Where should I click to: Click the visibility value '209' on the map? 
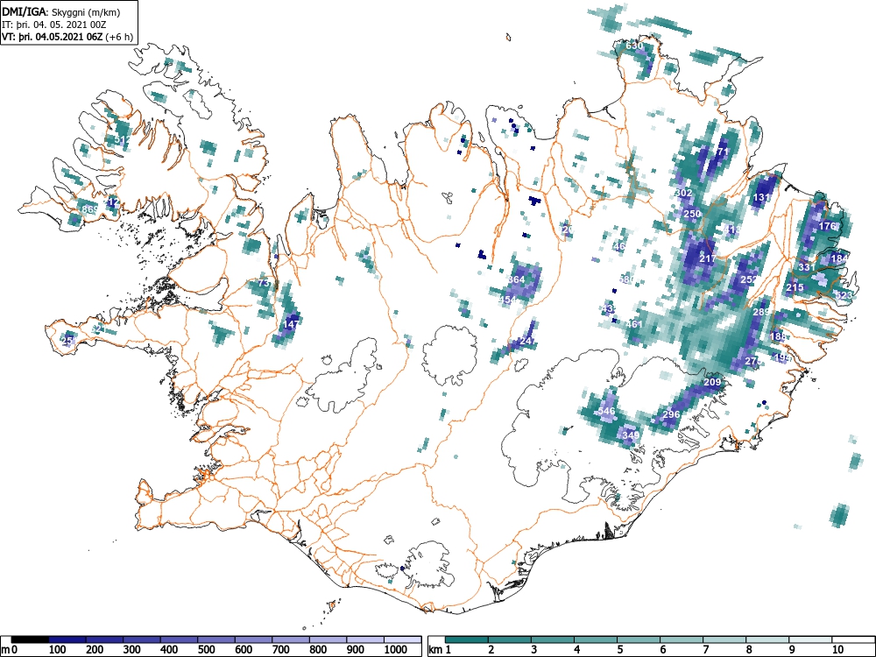[712, 383]
